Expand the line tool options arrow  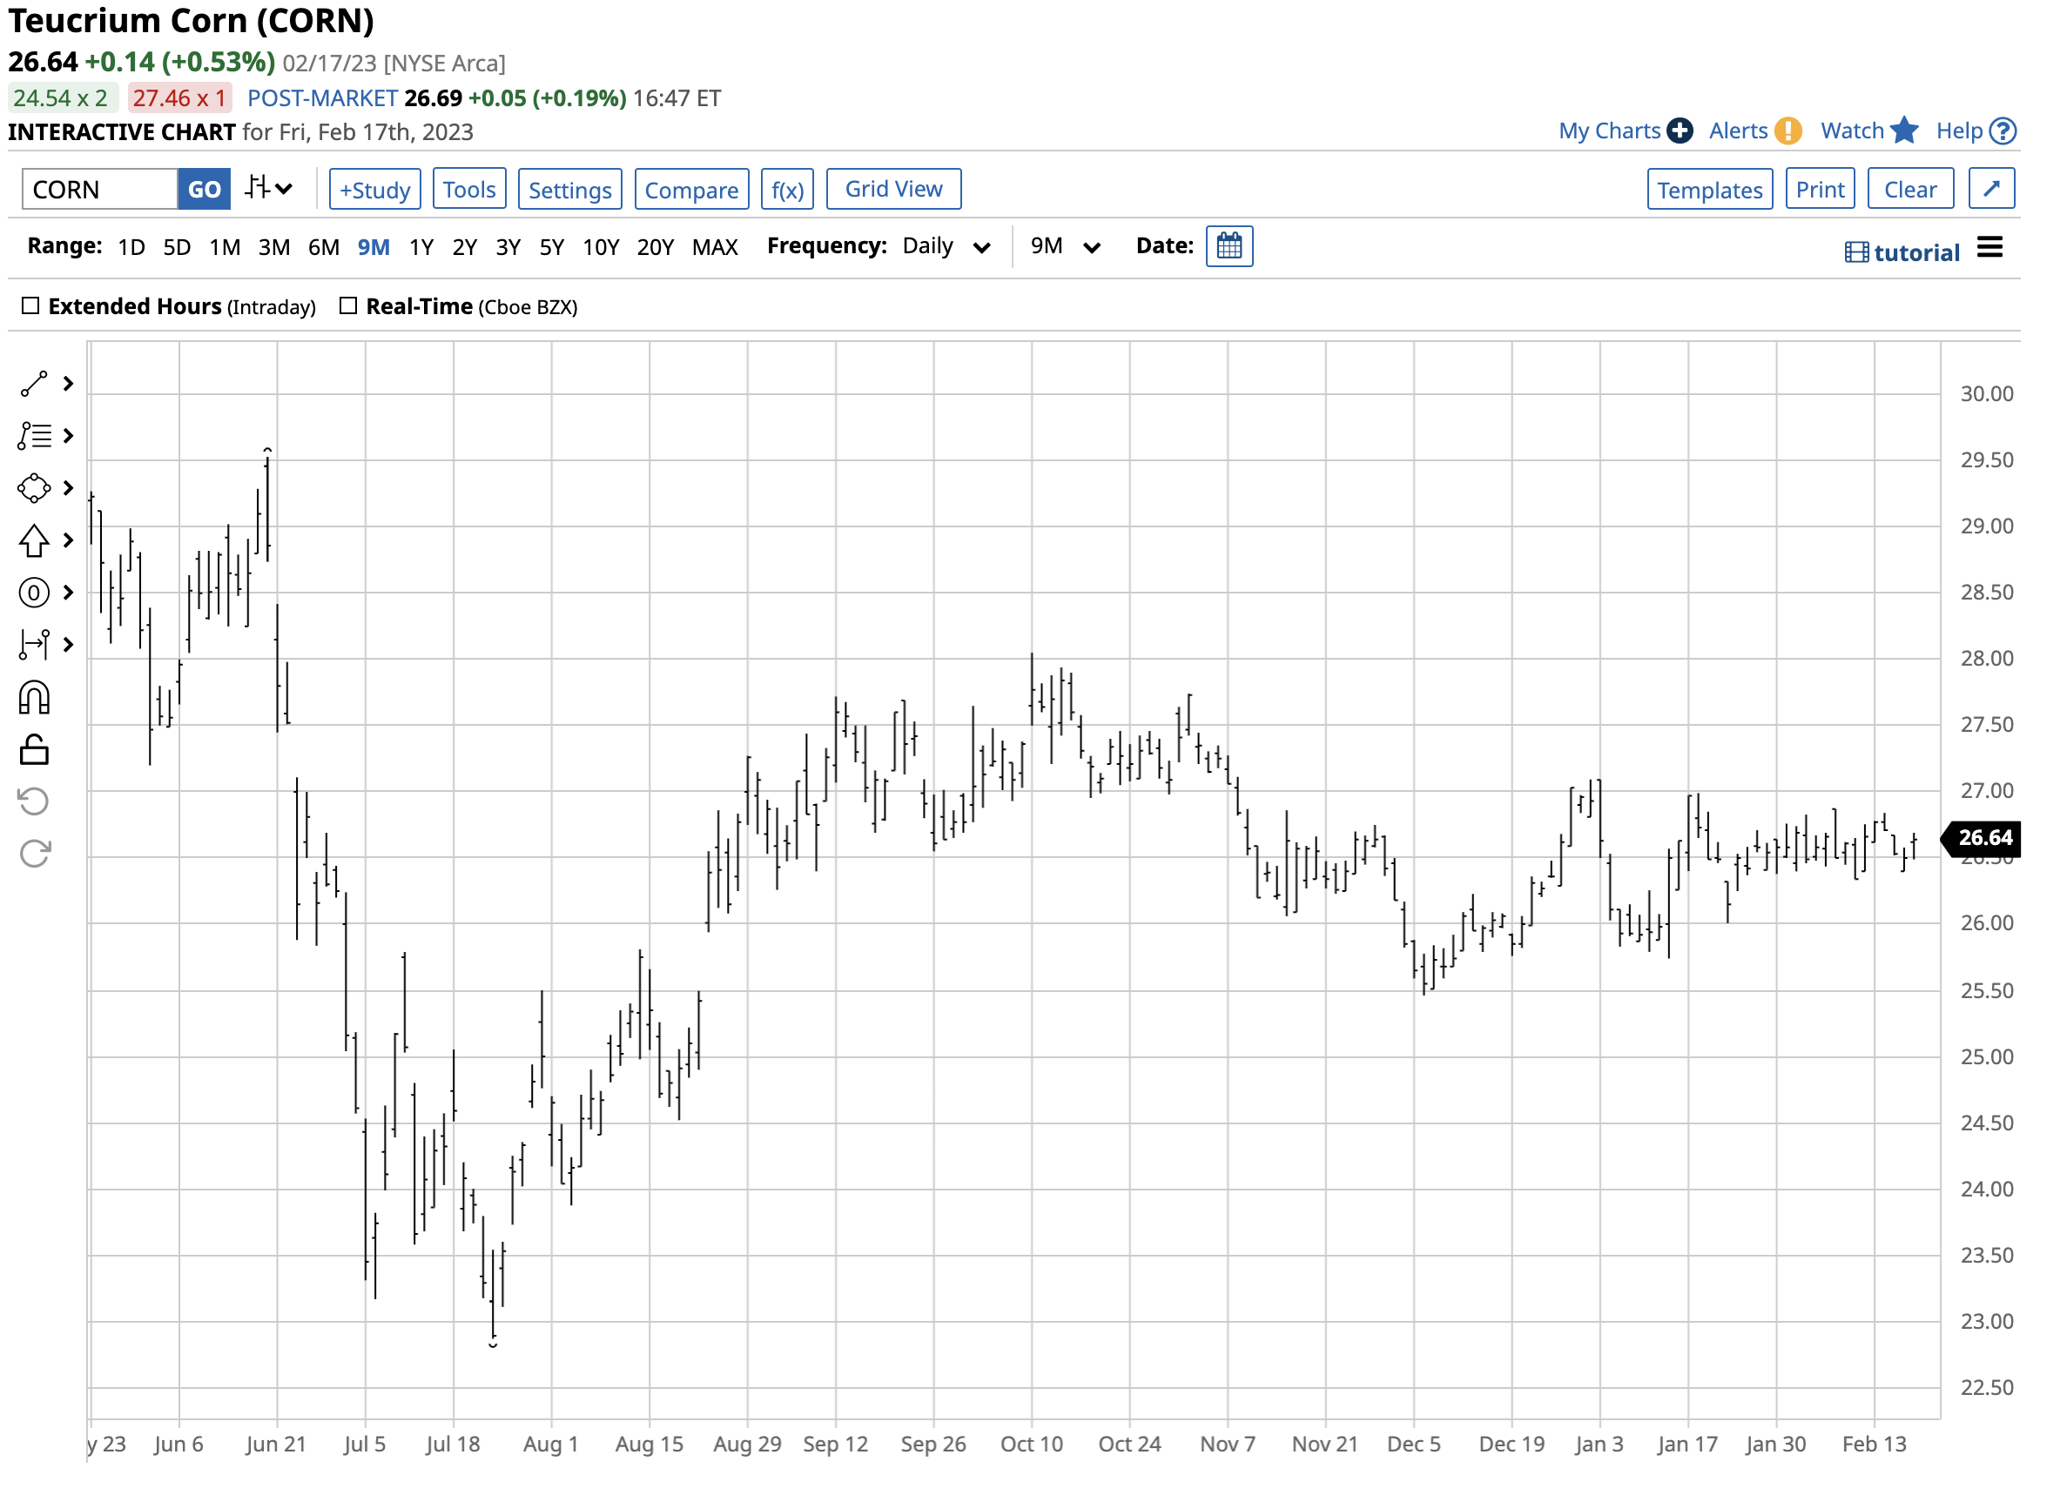click(x=69, y=385)
